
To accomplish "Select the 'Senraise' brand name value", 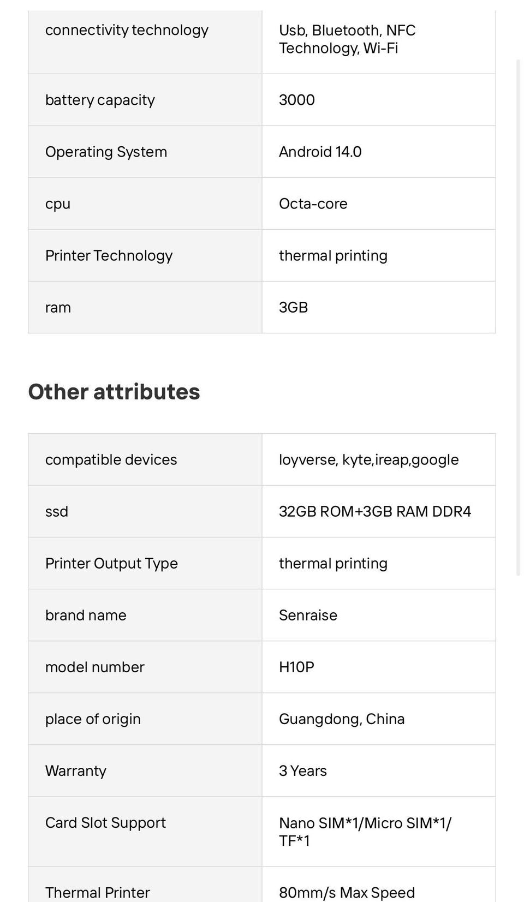I will coord(308,615).
